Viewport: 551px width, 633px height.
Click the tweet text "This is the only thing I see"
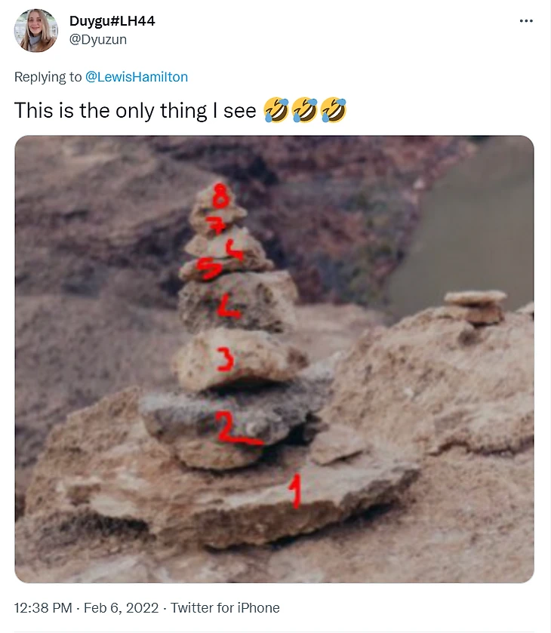pos(135,111)
